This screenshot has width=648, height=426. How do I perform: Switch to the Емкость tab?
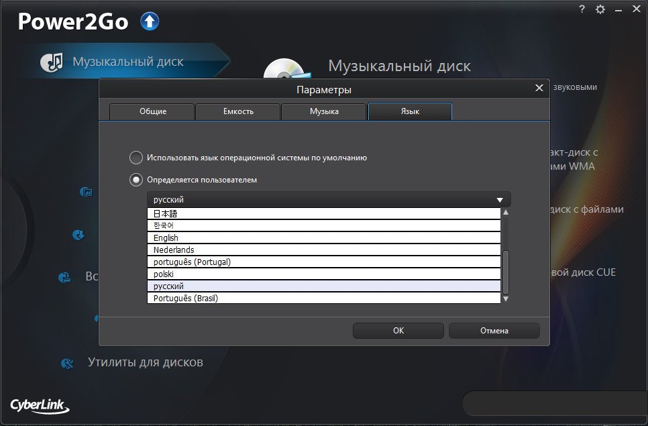(238, 111)
